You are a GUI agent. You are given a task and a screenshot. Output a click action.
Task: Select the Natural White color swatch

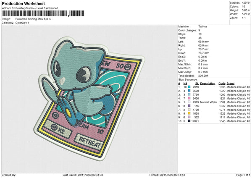pyautogui.click(x=189, y=102)
